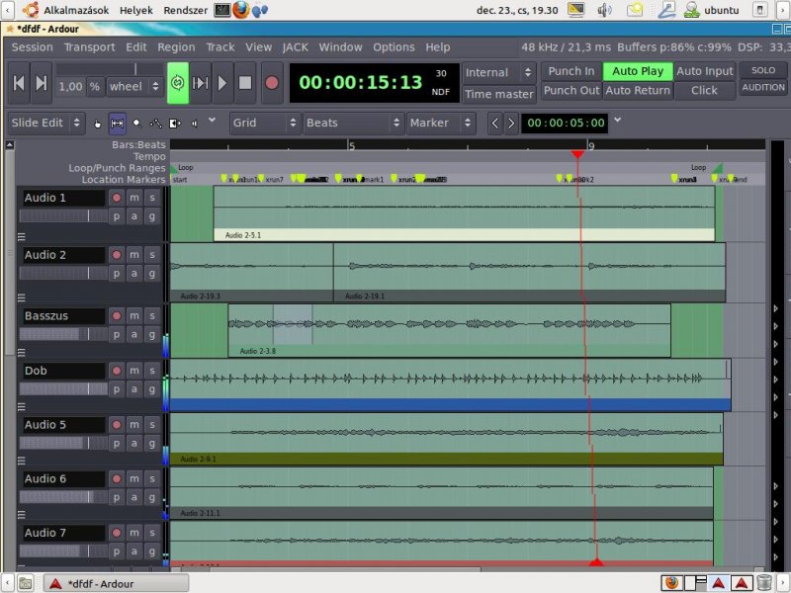Screen dimensions: 791x593
Task: Arm the global record button
Action: tap(271, 83)
